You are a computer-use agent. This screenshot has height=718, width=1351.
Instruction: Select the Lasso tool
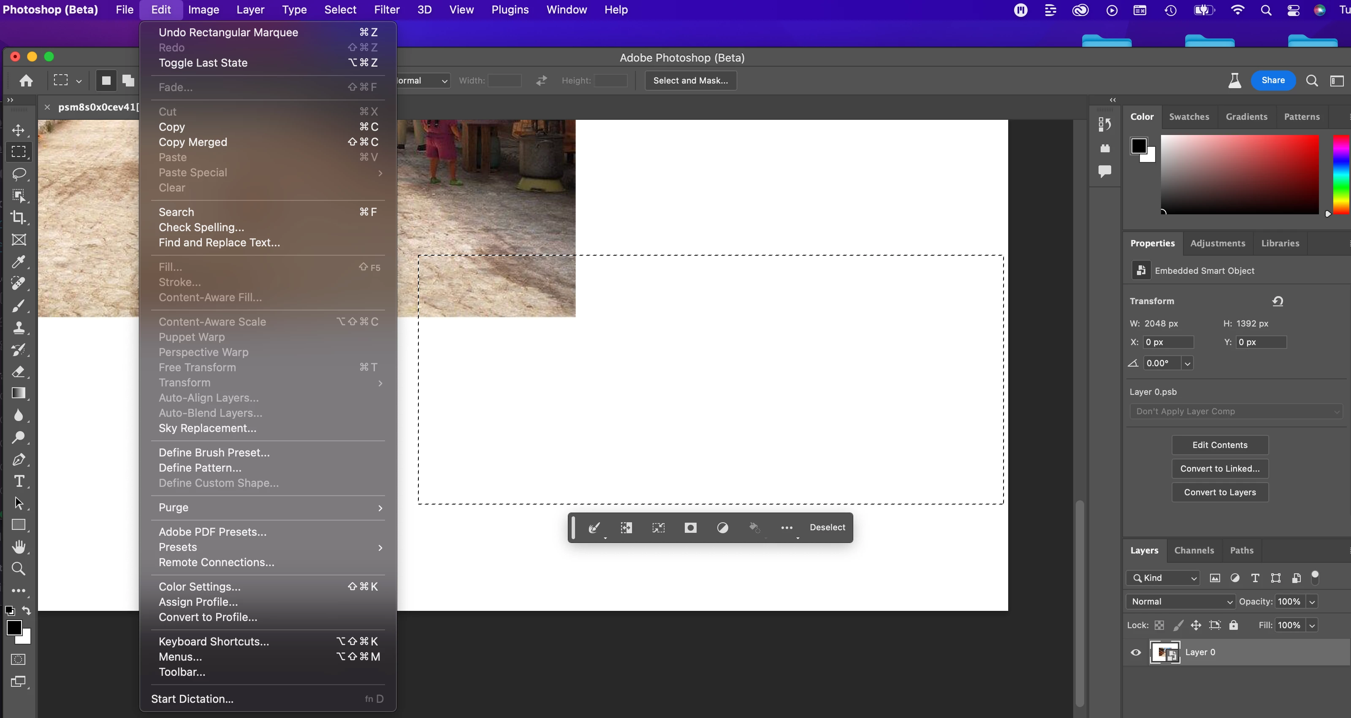(x=19, y=174)
